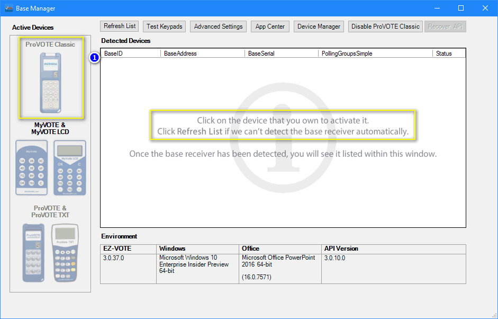Click the Microsoft Windows 10 environment cell

(x=197, y=269)
